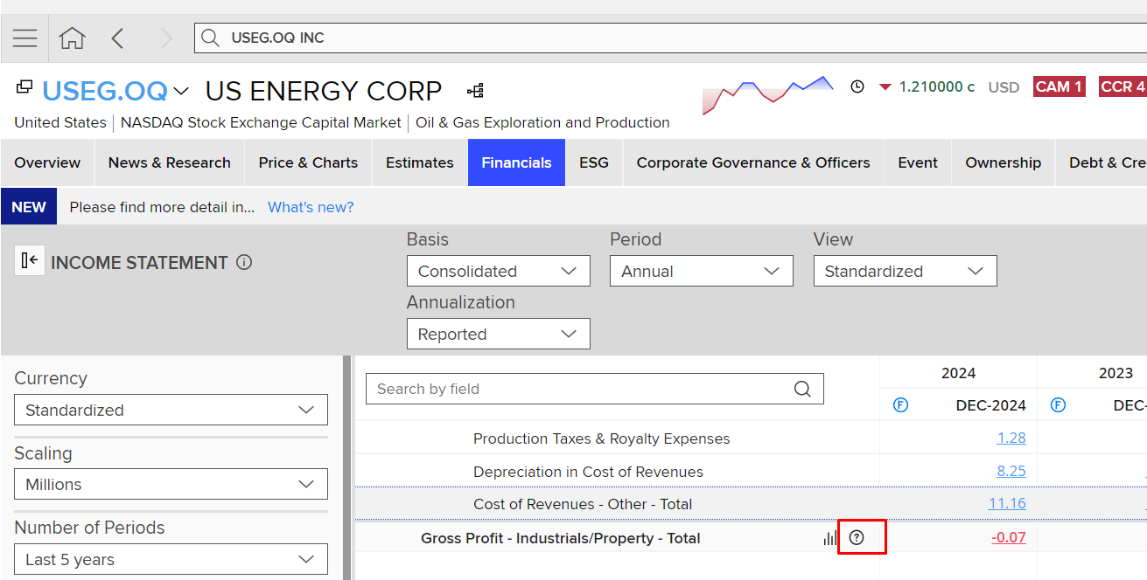This screenshot has width=1147, height=580.
Task: Open the Period Annual dropdown
Action: (702, 271)
